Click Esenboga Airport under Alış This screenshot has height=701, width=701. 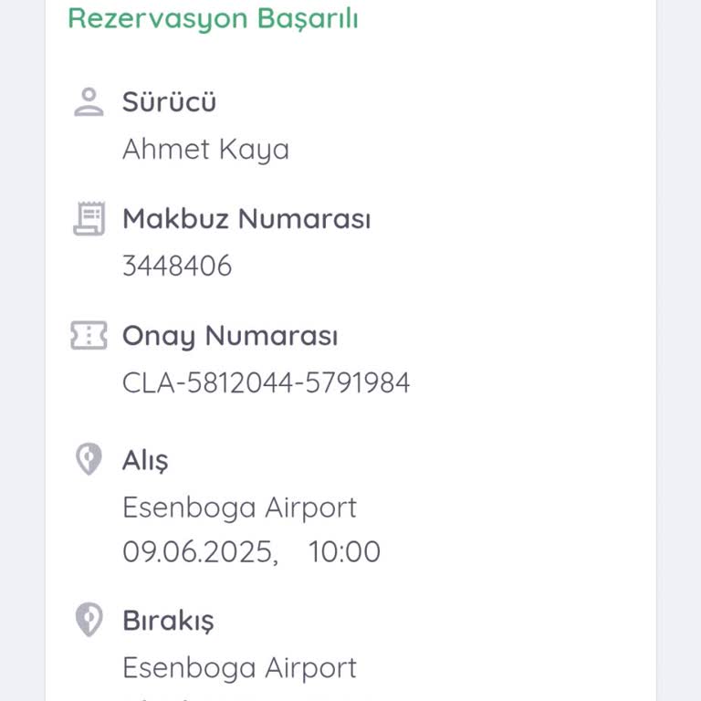[239, 507]
